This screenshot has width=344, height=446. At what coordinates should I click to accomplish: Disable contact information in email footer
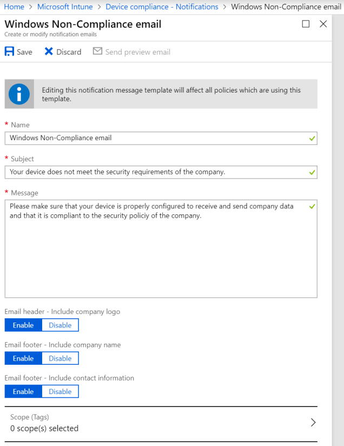(60, 391)
